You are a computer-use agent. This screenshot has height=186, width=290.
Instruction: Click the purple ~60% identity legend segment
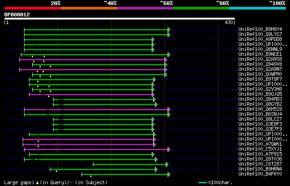click(145, 8)
